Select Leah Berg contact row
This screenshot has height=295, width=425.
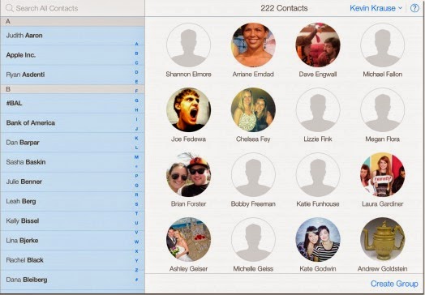tap(72, 201)
